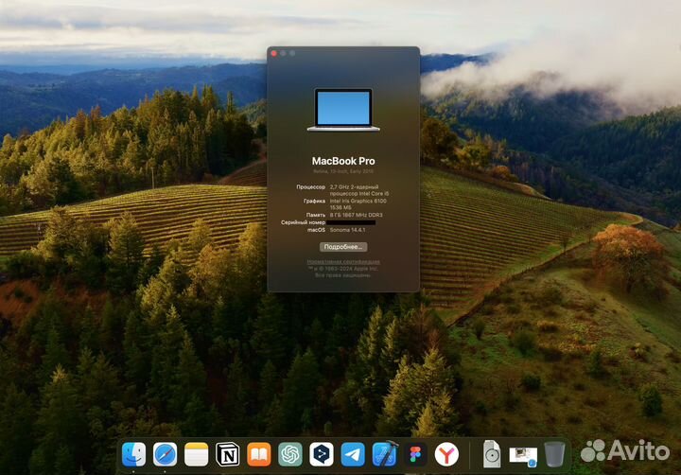Open Xcode with the hammer icon

(x=384, y=454)
